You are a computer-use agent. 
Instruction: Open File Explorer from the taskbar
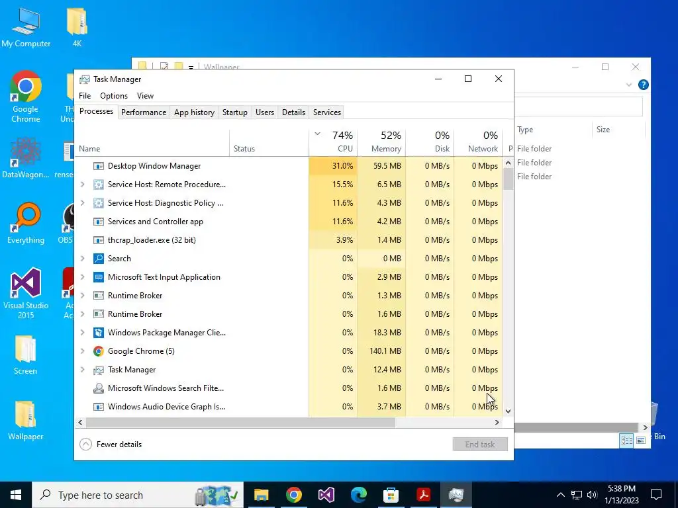(x=261, y=495)
